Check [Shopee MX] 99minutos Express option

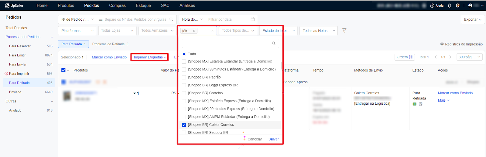(x=184, y=109)
